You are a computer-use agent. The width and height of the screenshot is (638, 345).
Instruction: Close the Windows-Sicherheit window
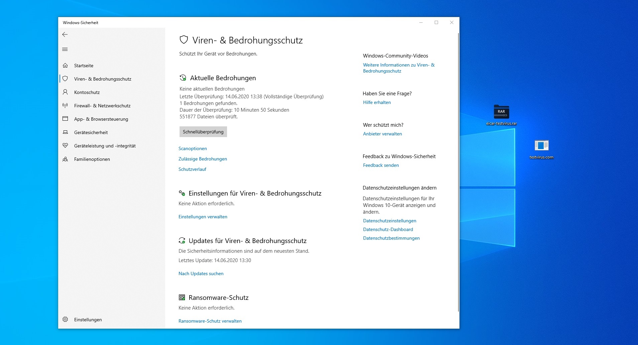coord(452,22)
